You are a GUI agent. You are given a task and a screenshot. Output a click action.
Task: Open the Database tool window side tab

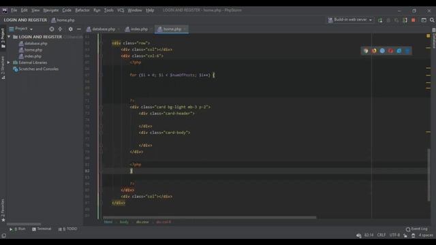point(433,39)
